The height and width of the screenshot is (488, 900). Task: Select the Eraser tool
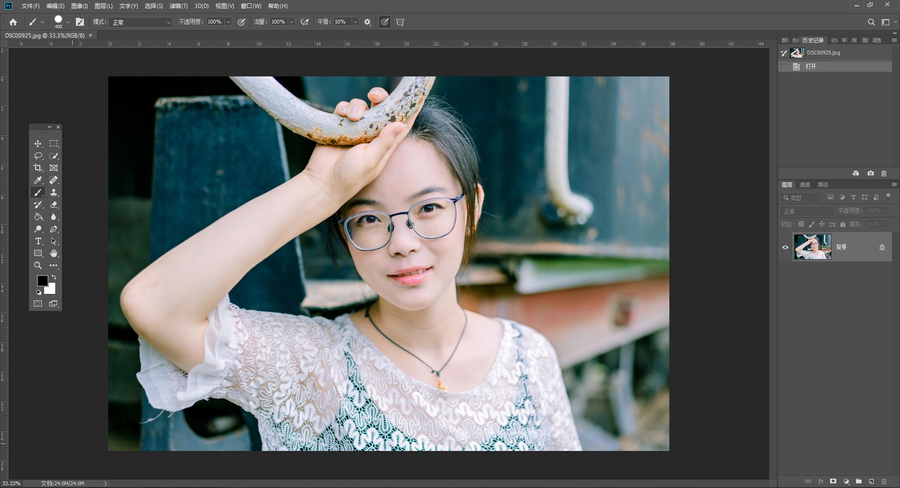pyautogui.click(x=54, y=204)
